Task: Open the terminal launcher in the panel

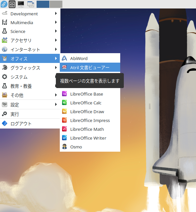Action: coord(21,4)
